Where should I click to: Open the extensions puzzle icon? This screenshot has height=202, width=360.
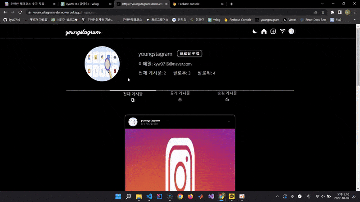332,13
